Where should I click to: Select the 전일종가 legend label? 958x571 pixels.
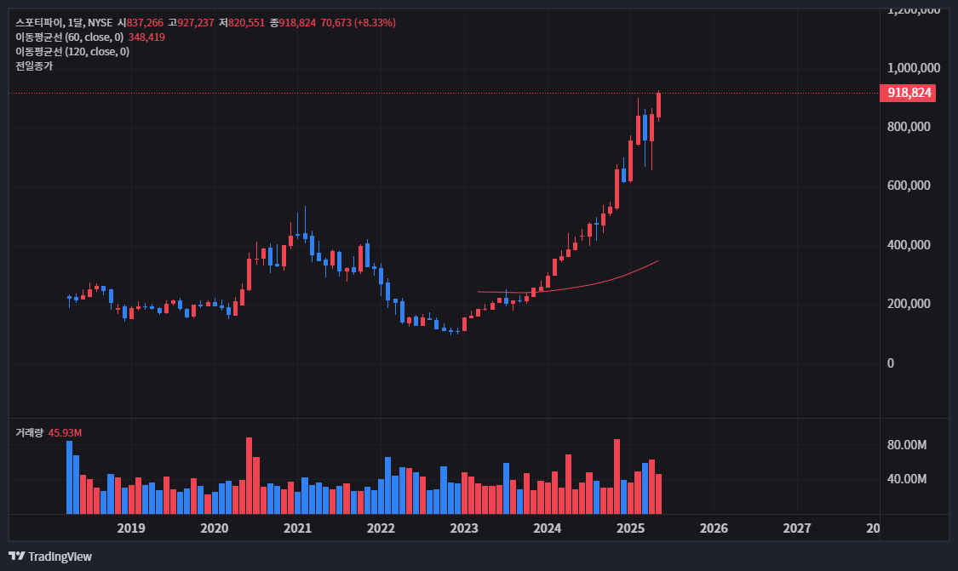click(x=34, y=66)
